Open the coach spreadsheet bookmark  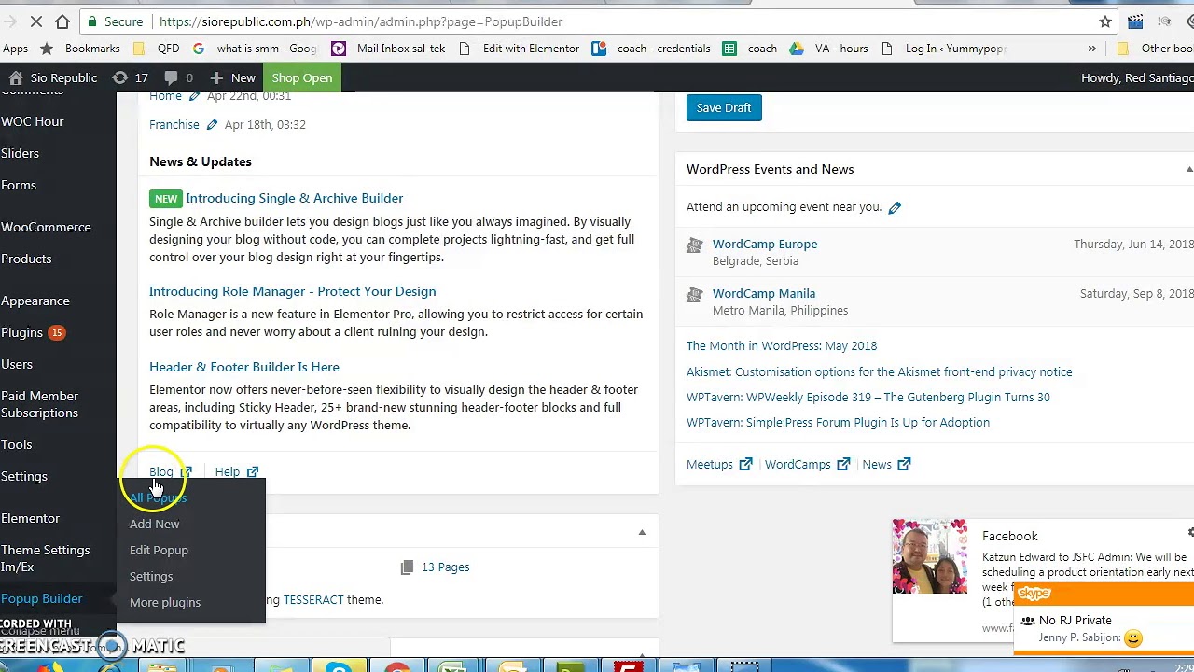click(750, 49)
